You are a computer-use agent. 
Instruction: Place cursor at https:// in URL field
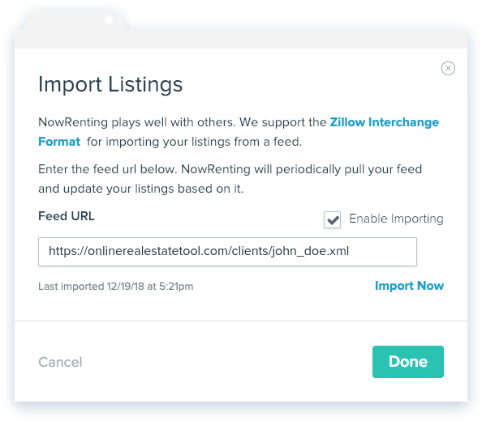68,251
